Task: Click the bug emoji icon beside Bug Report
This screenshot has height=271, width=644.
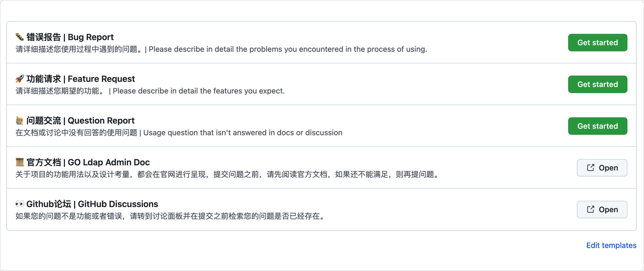Action: [x=20, y=37]
